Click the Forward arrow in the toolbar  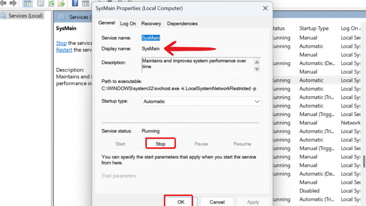tap(13, 3)
